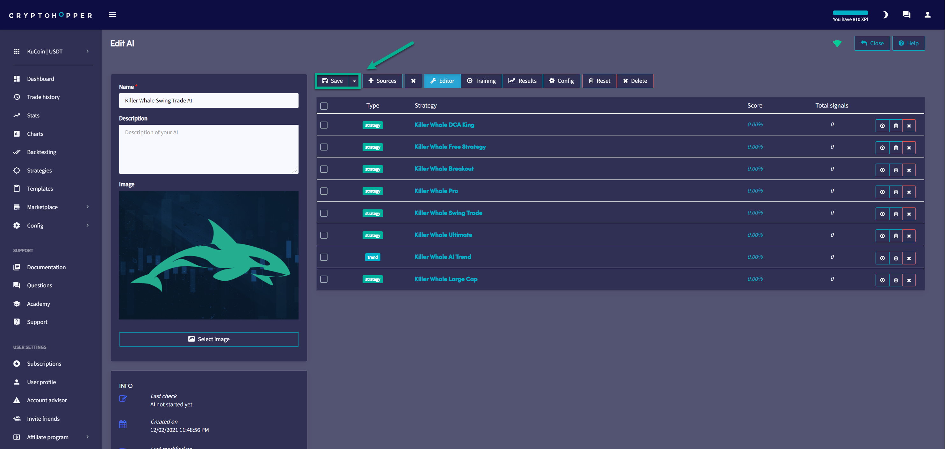Click the hamburger menu icon
The height and width of the screenshot is (449, 945).
pos(112,15)
